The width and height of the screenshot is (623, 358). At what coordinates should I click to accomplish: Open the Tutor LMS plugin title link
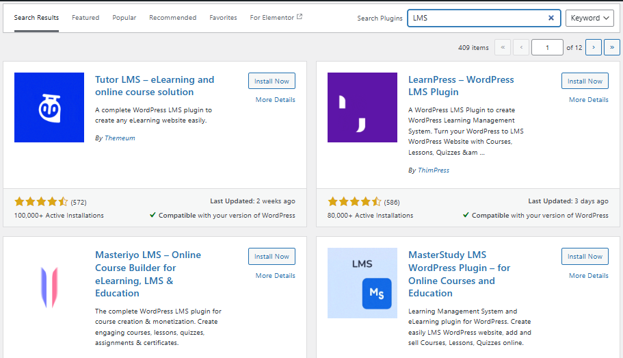(x=155, y=86)
